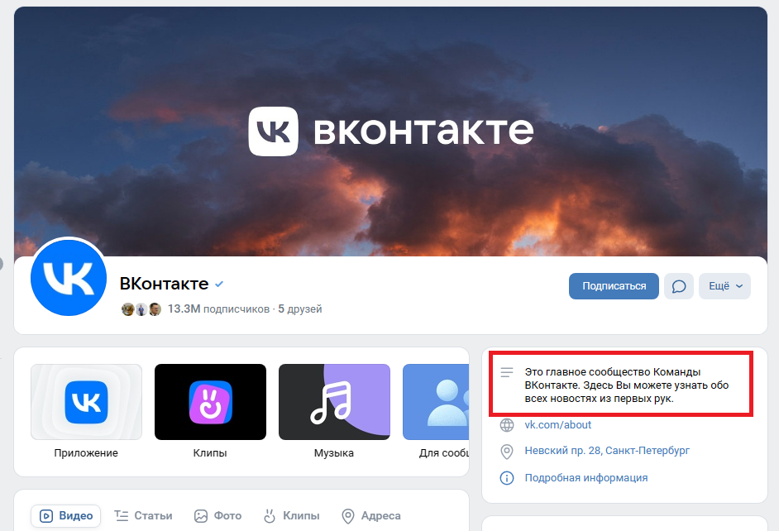The image size is (779, 531).
Task: Switch to the Видео tab
Action: point(65,516)
